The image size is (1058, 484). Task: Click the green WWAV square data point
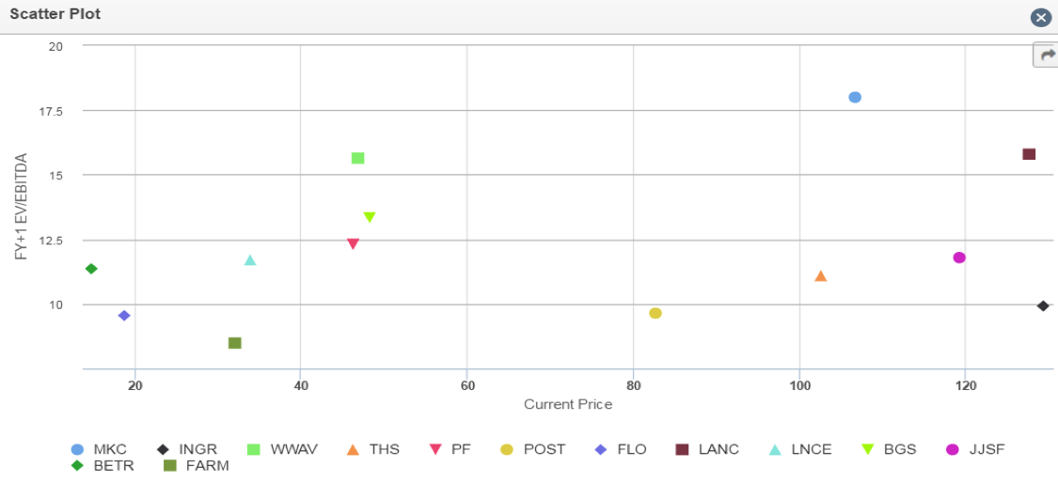(x=358, y=159)
